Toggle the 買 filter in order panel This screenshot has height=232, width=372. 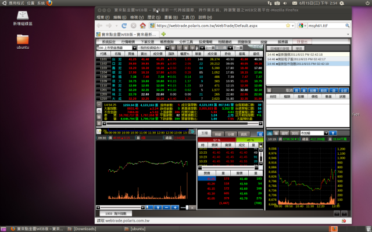[x=296, y=90]
